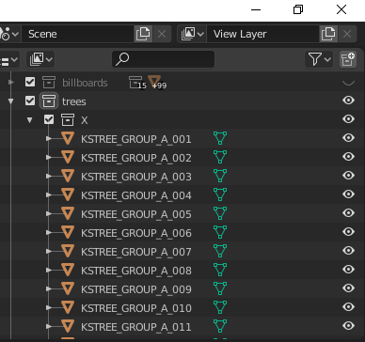This screenshot has width=365, height=342.
Task: Remove the View Layer with its X button
Action: click(x=347, y=34)
